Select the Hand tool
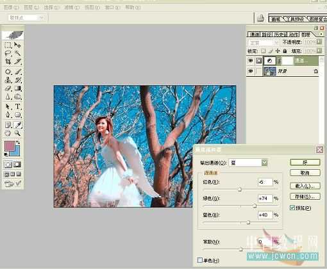The height and width of the screenshot is (269, 327). click(x=8, y=133)
